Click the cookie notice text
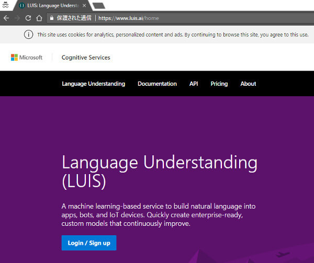This screenshot has width=314, height=263. click(x=173, y=35)
